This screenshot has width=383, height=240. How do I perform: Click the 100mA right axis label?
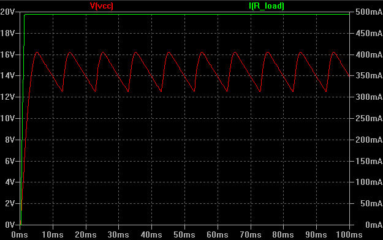tap(369, 182)
